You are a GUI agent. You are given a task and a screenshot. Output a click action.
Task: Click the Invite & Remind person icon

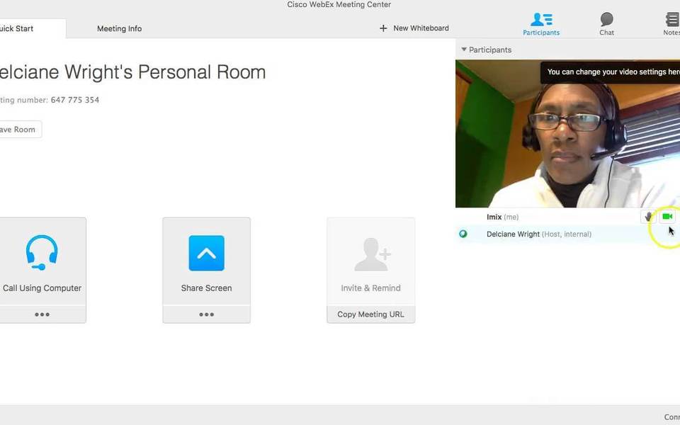coord(372,254)
